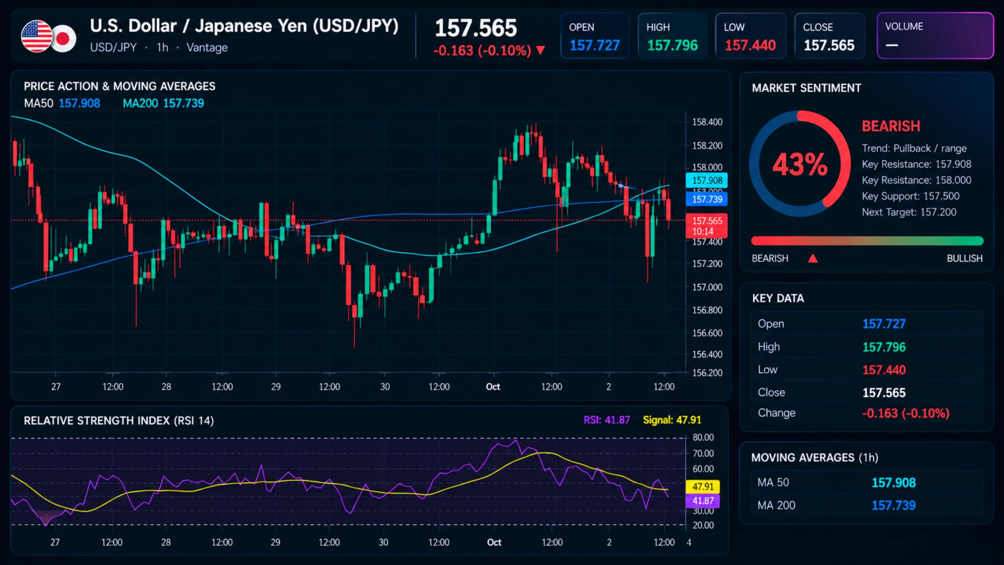The image size is (1004, 565).
Task: Click the MA 200 row value
Action: coord(893,505)
